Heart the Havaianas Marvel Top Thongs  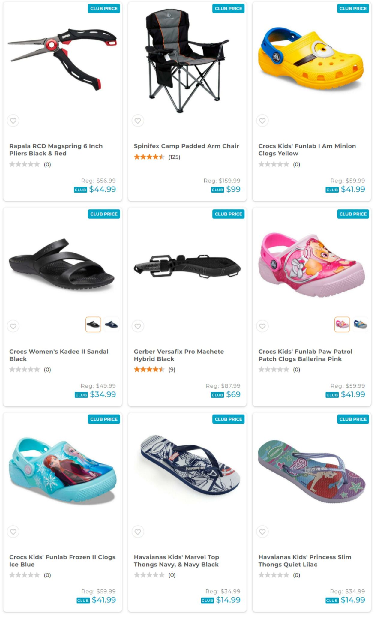coord(138,532)
